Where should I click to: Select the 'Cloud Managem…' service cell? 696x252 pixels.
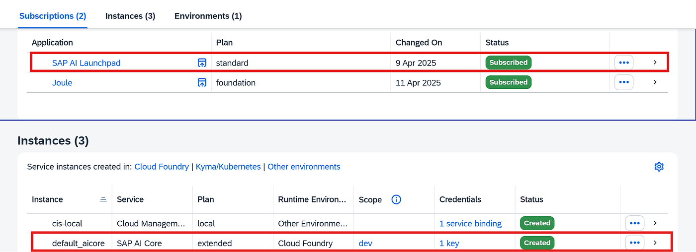point(152,224)
